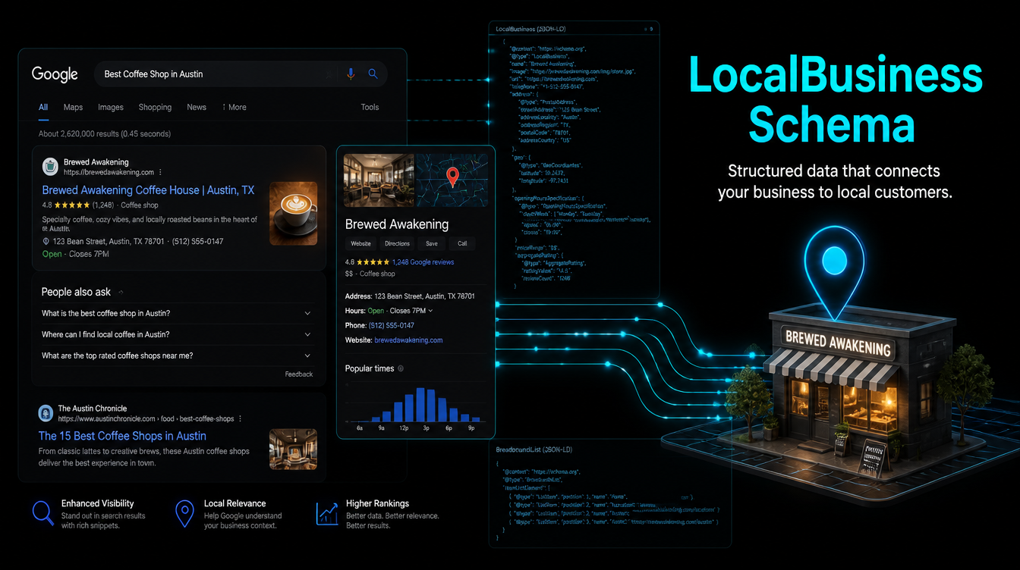Screen dimensions: 1020x570
Task: Click location pin icon before 123 Bean Street
Action: pos(46,242)
